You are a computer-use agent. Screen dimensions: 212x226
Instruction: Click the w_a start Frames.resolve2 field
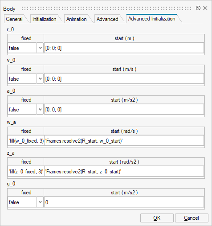pos(124,141)
